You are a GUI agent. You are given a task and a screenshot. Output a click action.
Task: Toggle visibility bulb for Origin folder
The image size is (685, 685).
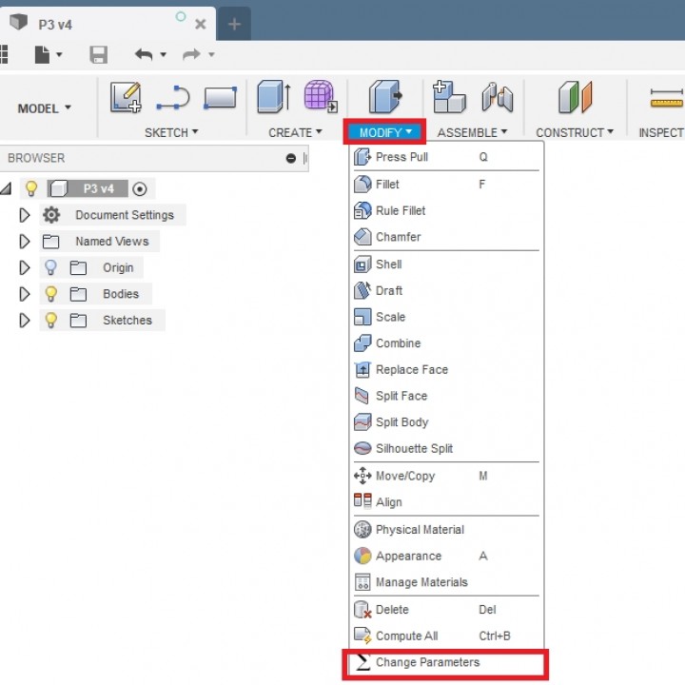(51, 268)
